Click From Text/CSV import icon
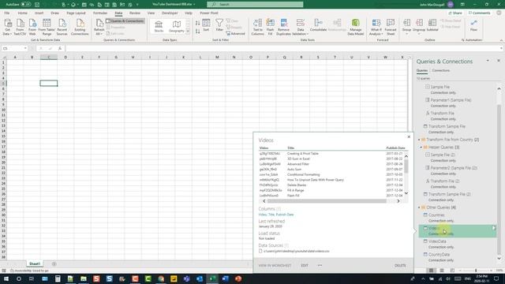505x284 pixels. [20, 27]
